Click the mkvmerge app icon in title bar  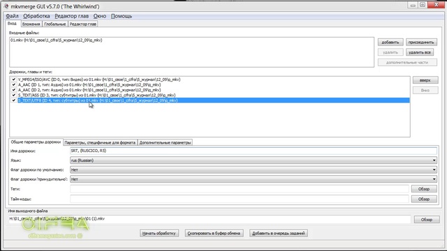coord(6,6)
